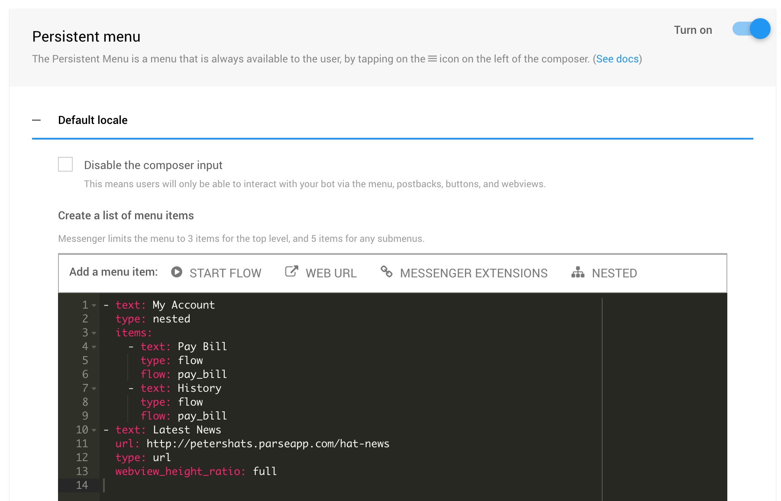Click the 'History' text value
This screenshot has width=781, height=501.
[199, 388]
